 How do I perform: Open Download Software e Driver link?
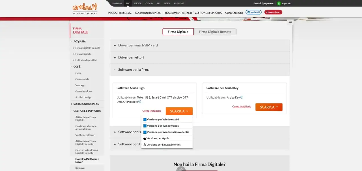point(87,161)
